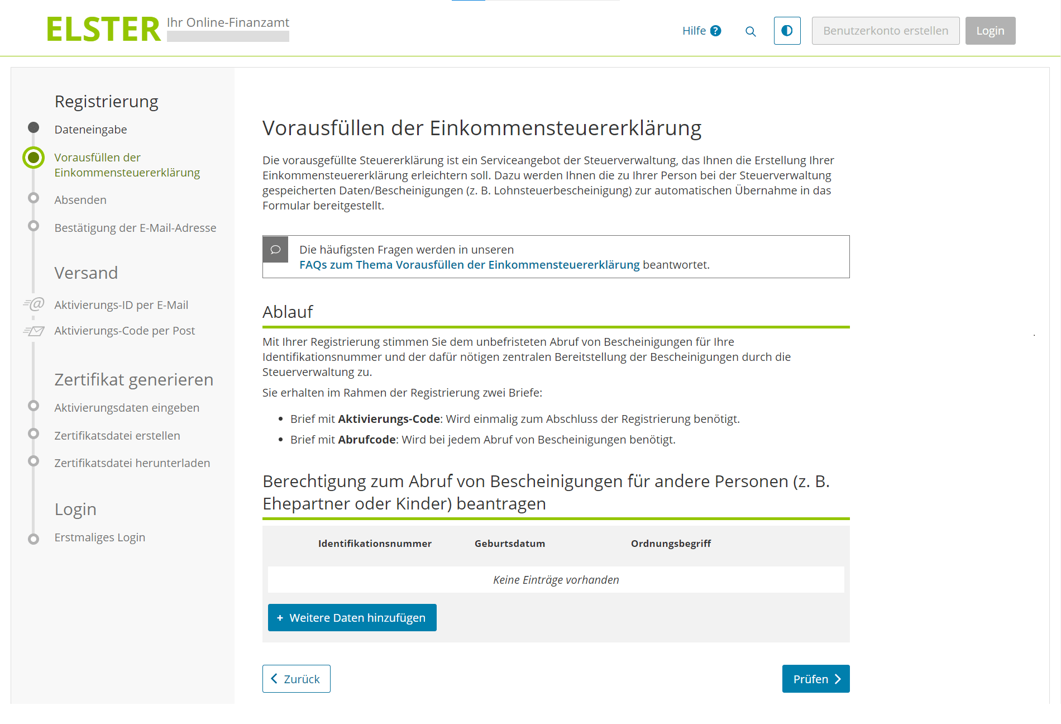
Task: Click the ELSTER logo
Action: click(104, 30)
